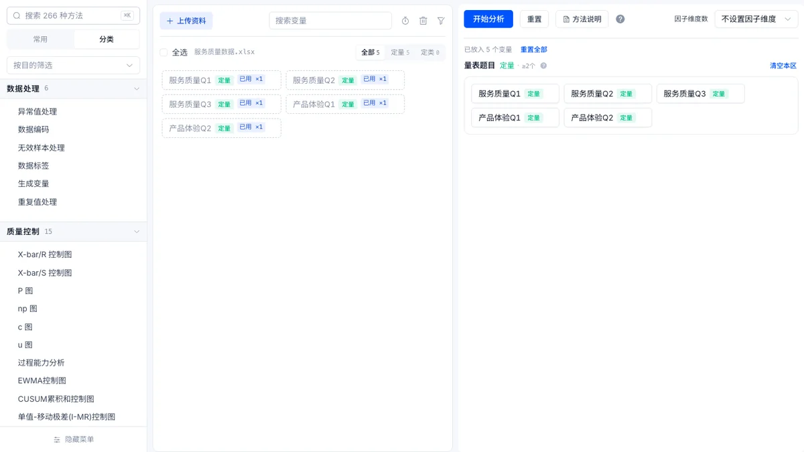Click the help question mark next to 方法说明
Screen dimensions: 804x452
point(620,19)
